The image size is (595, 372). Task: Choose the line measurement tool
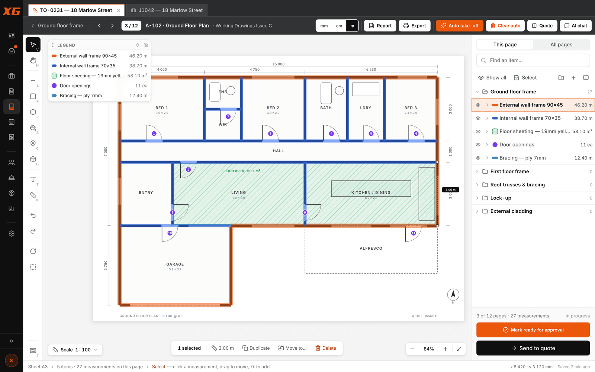33,81
